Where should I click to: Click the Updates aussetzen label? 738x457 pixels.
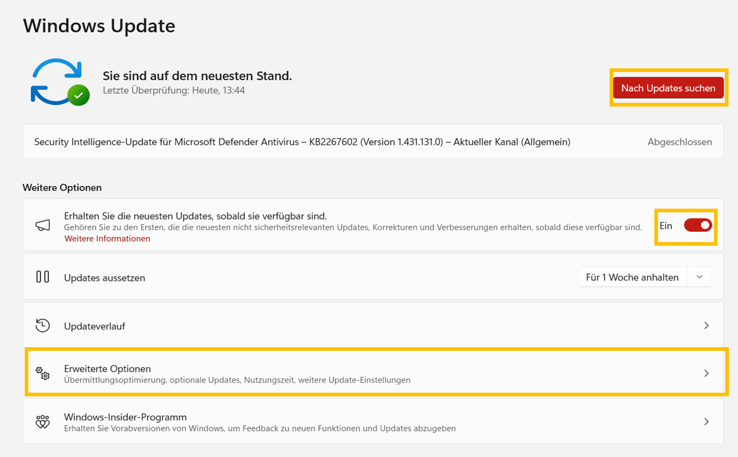[x=104, y=278]
